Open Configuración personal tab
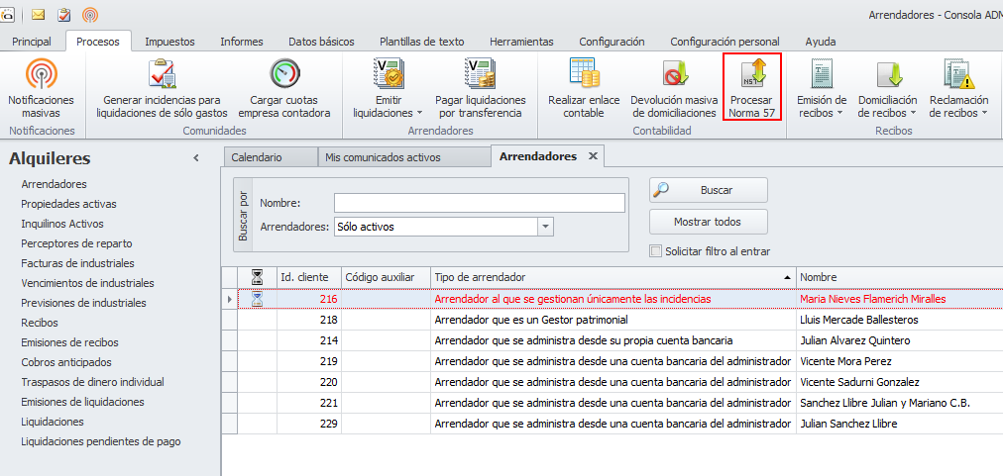 (724, 42)
